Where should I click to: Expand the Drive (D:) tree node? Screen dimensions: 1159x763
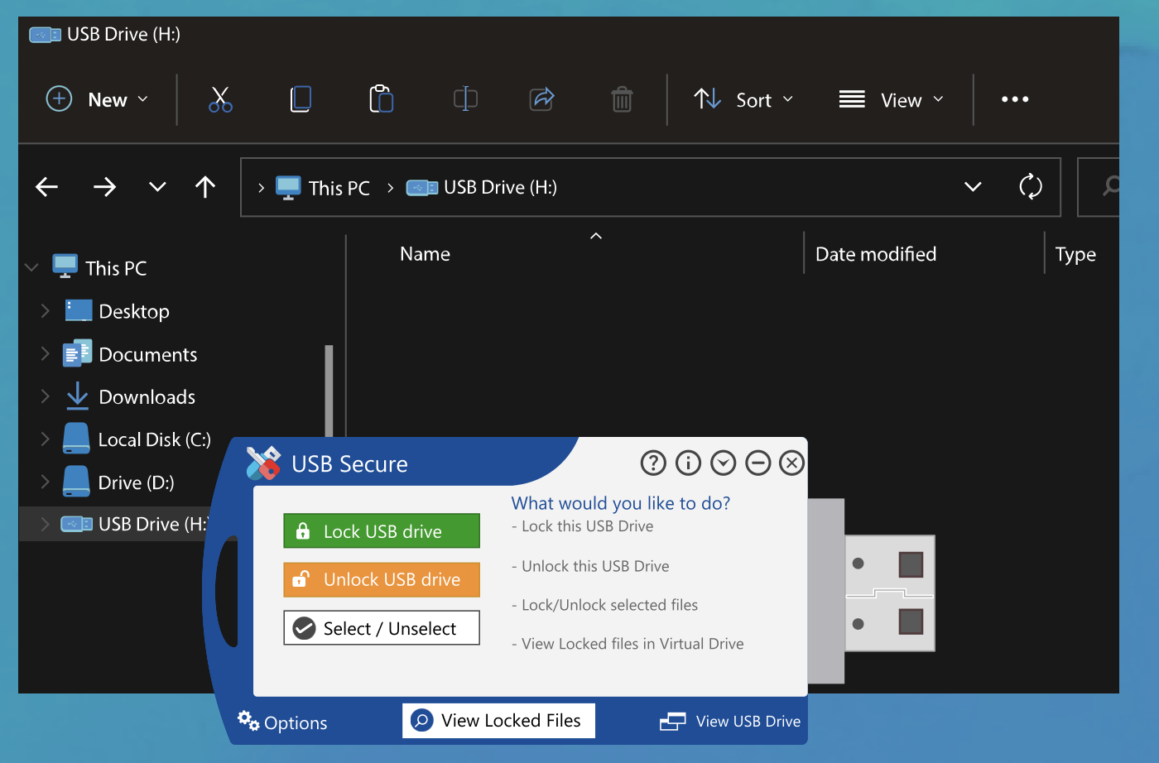click(46, 482)
